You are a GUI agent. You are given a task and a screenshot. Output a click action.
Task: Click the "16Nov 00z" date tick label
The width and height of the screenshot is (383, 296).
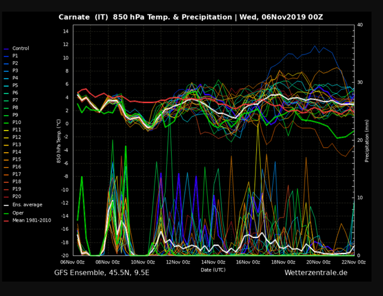tap(248, 262)
